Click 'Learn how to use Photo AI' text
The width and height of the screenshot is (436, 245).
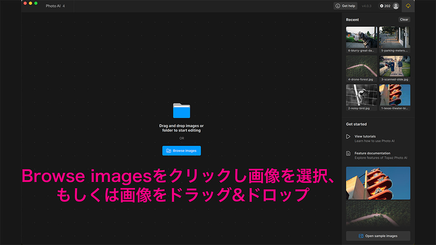pyautogui.click(x=374, y=141)
